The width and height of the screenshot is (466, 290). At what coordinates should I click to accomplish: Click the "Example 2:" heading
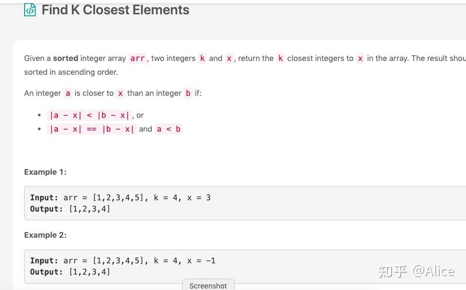[x=45, y=235]
